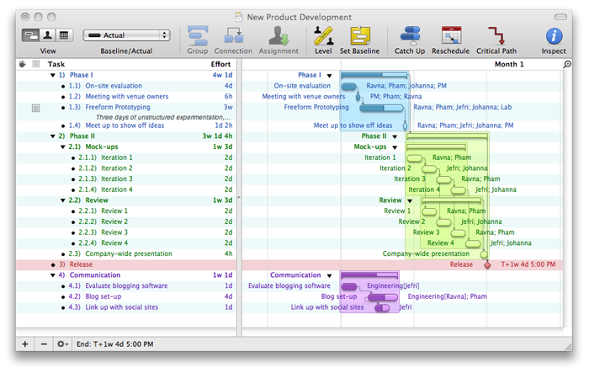Screen dimensions: 589x373
Task: Click On-site evaluation Gantt bar
Action: [349, 87]
